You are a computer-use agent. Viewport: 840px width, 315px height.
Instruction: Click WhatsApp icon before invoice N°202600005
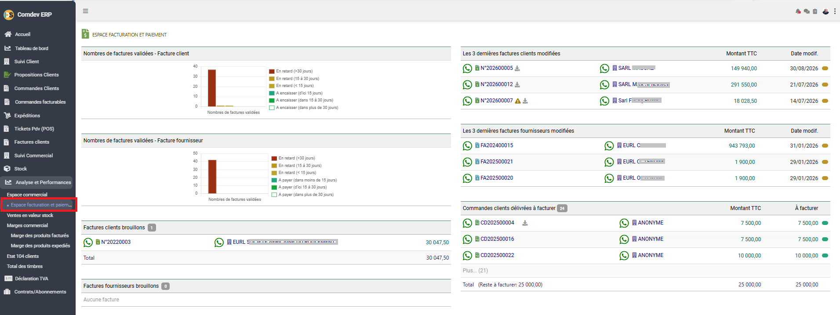[467, 69]
